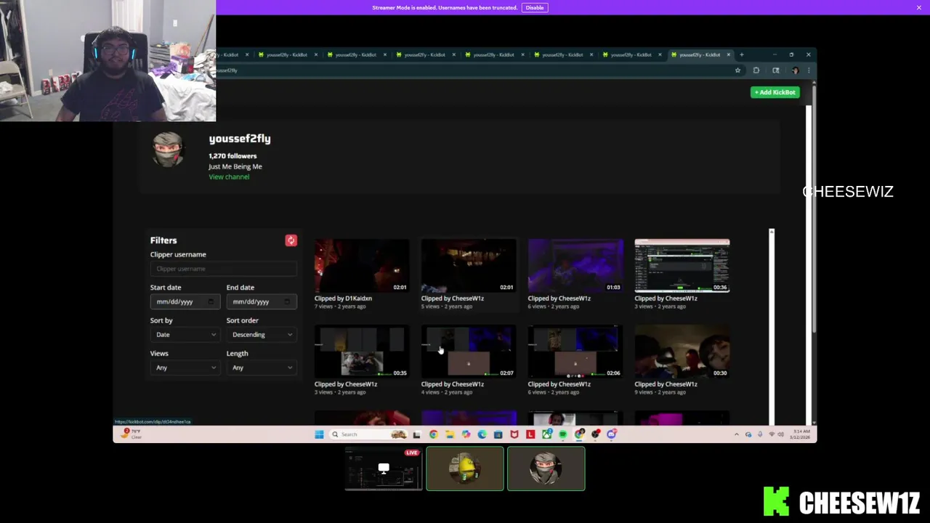Open the weather widget showing 75°F
930x523 pixels.
coord(132,434)
